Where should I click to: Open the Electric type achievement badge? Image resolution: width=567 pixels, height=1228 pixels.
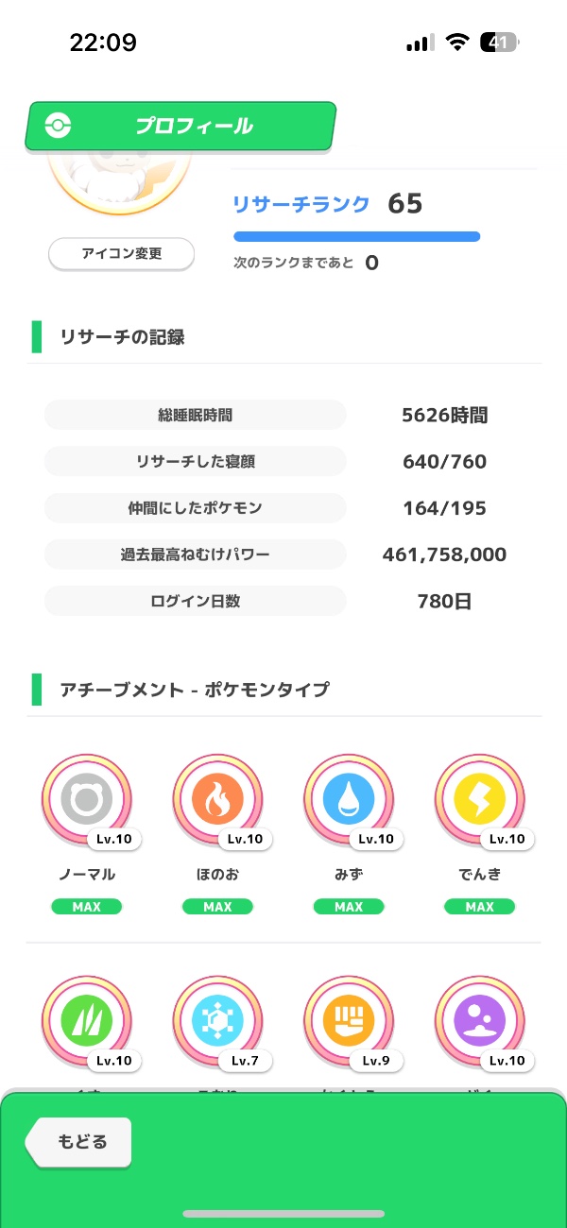[479, 800]
